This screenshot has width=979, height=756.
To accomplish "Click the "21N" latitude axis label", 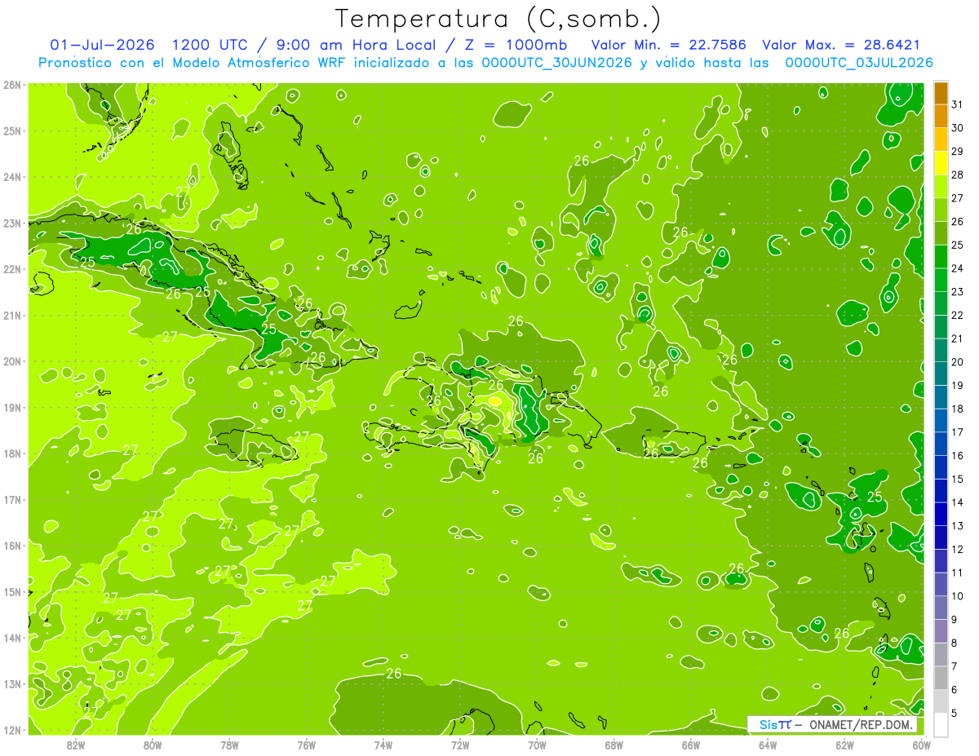I will [11, 315].
